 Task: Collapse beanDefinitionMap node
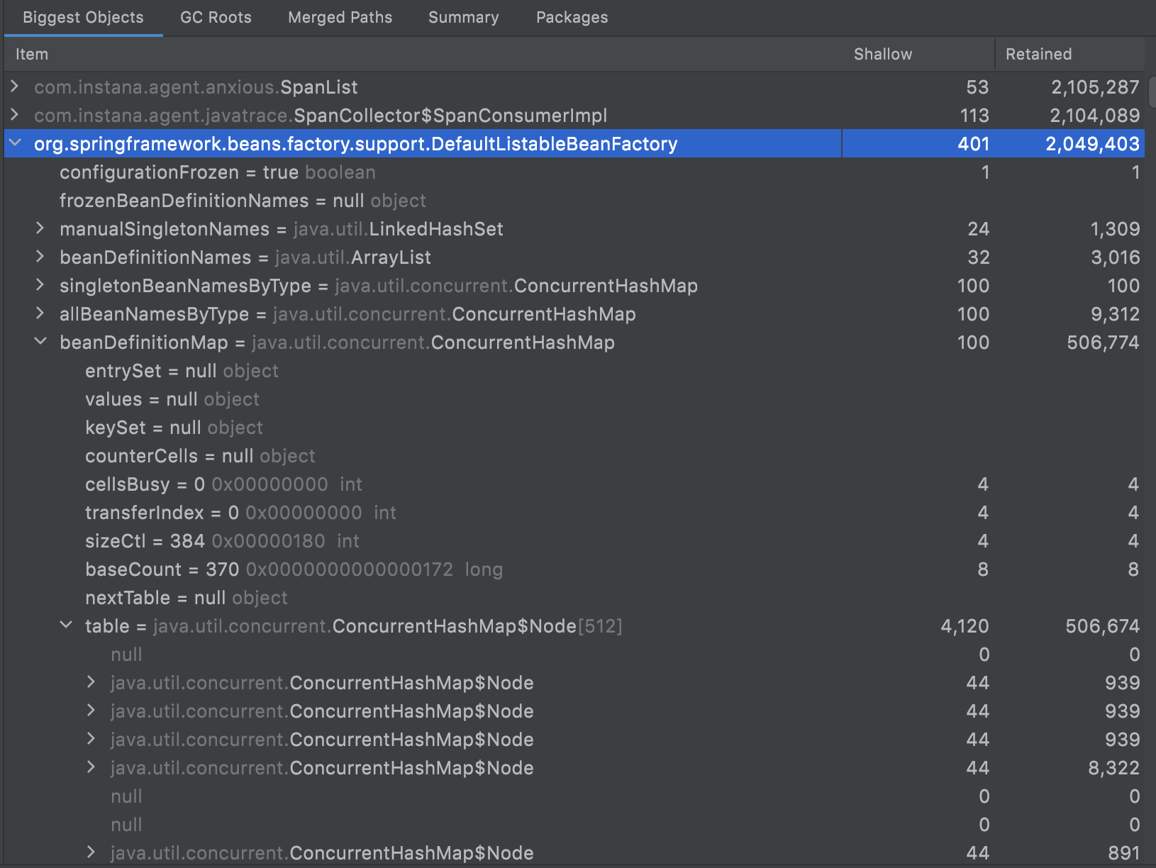tap(40, 342)
